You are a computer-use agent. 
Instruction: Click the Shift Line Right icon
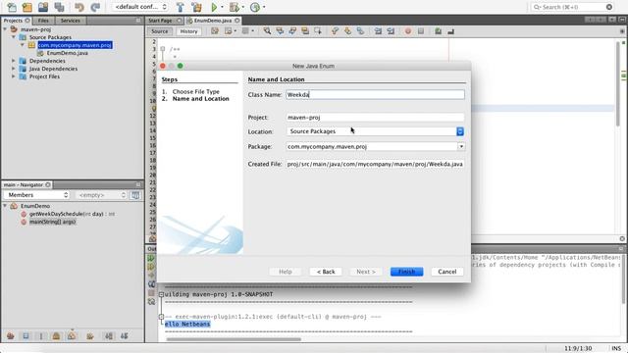(x=391, y=31)
